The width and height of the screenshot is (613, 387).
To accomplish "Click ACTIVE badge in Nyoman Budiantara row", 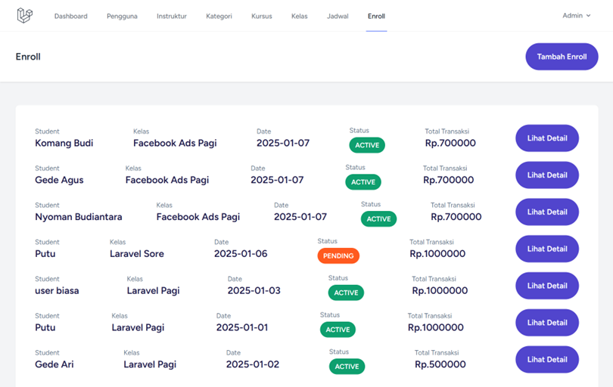I will pos(378,219).
